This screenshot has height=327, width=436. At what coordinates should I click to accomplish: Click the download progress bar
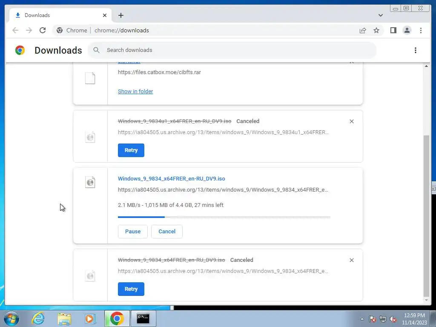coord(224,217)
